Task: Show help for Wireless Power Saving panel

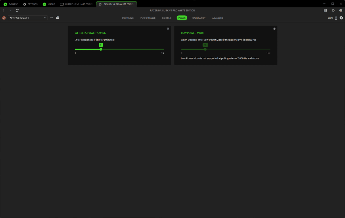Action: (168, 29)
